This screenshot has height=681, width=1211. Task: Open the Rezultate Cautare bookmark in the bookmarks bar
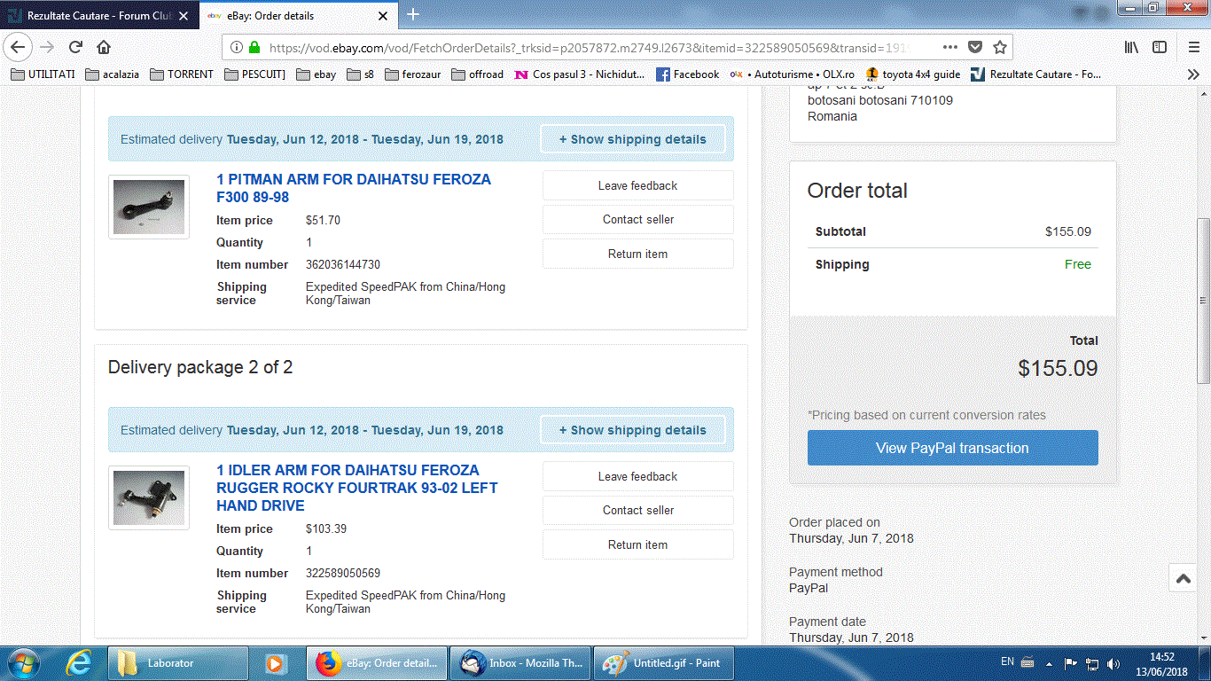[x=1036, y=74]
